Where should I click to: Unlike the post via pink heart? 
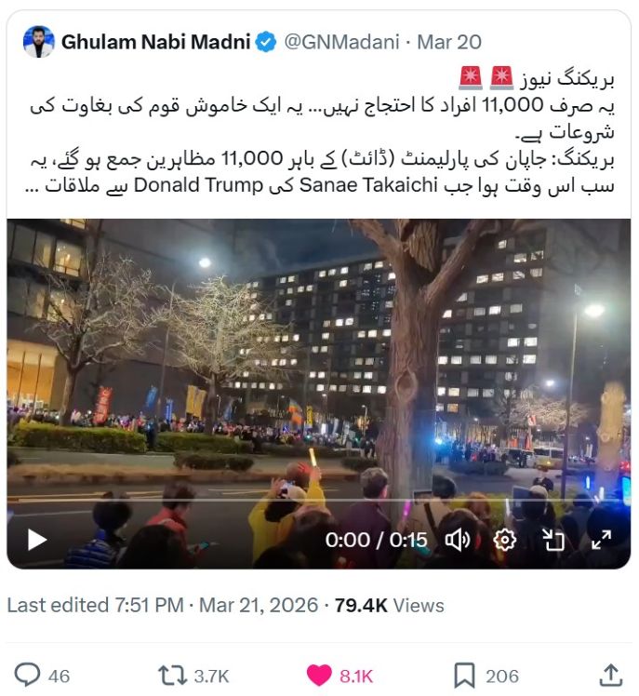point(319,676)
